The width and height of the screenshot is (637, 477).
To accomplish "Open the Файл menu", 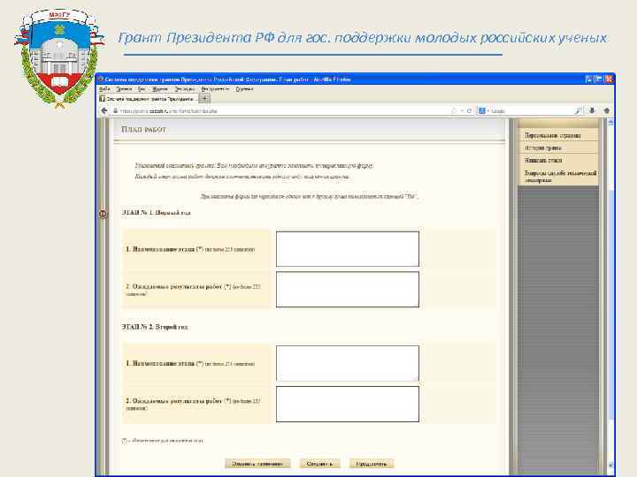I will coord(104,89).
